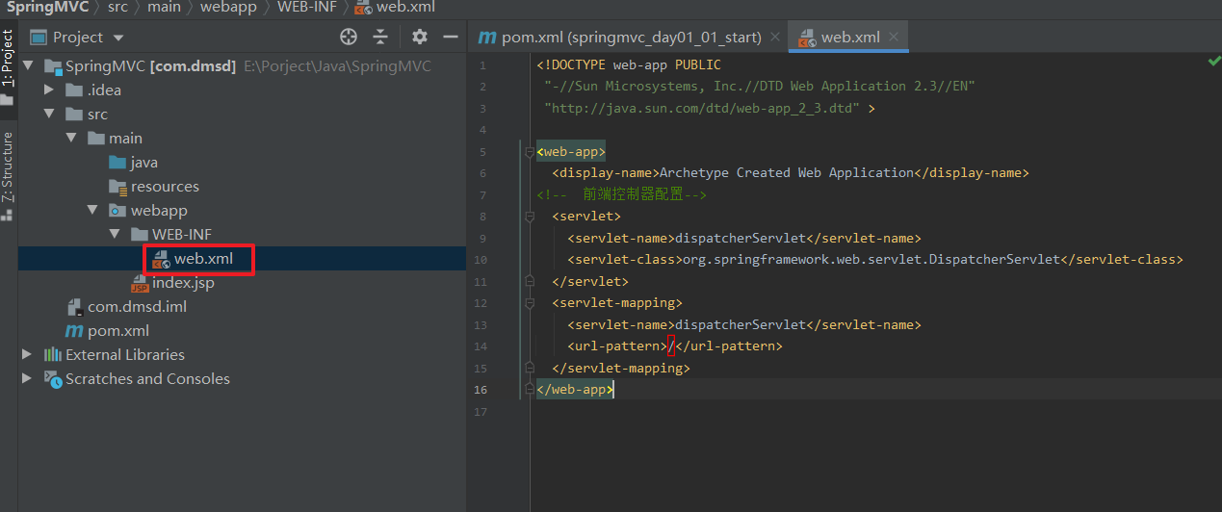This screenshot has width=1222, height=512.
Task: Click the Locate/Select Opened File target icon
Action: click(x=349, y=38)
